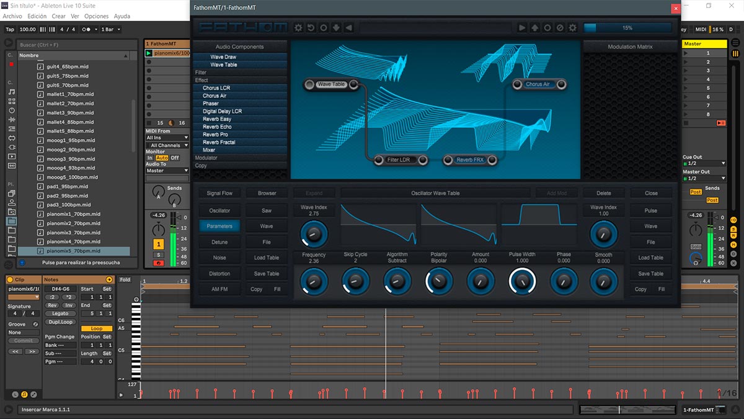Click the slashed-circle icon in Fathom toolbar
Image resolution: width=744 pixels, height=419 pixels.
coord(560,27)
